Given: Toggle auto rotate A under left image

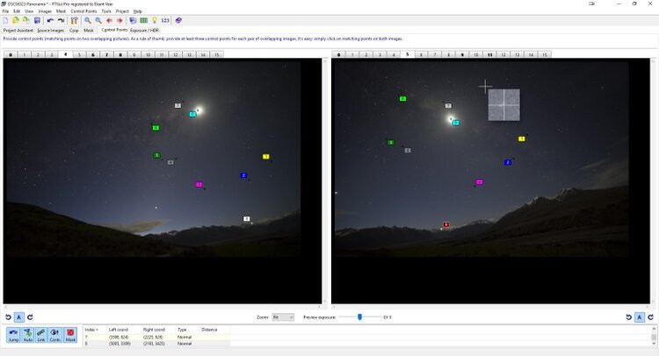Looking at the screenshot, I should coord(19,317).
